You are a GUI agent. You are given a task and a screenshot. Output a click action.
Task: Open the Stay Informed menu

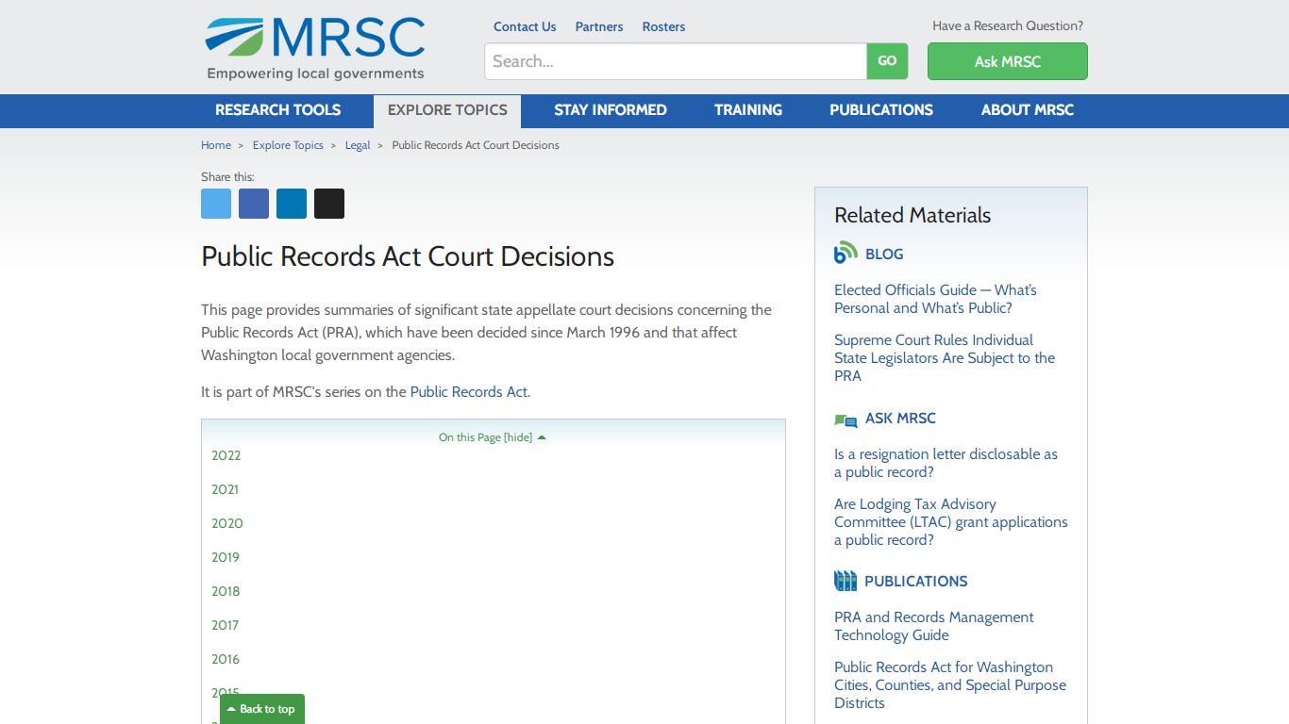611,110
